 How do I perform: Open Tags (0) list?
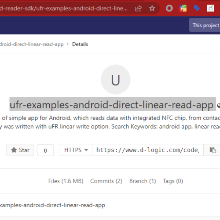(173, 181)
